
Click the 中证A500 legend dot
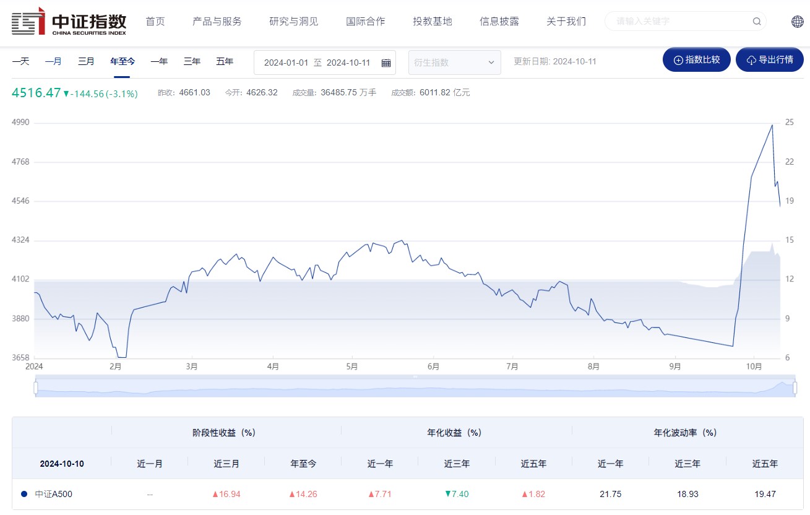[x=24, y=494]
